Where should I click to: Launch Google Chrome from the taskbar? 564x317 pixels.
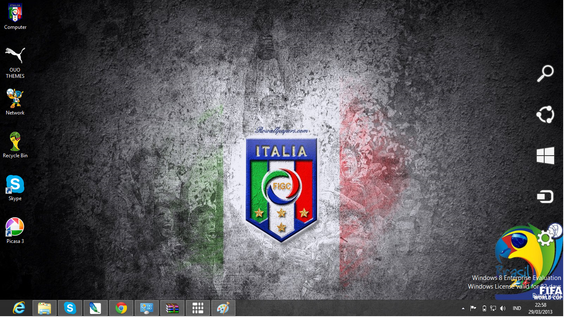coord(121,308)
